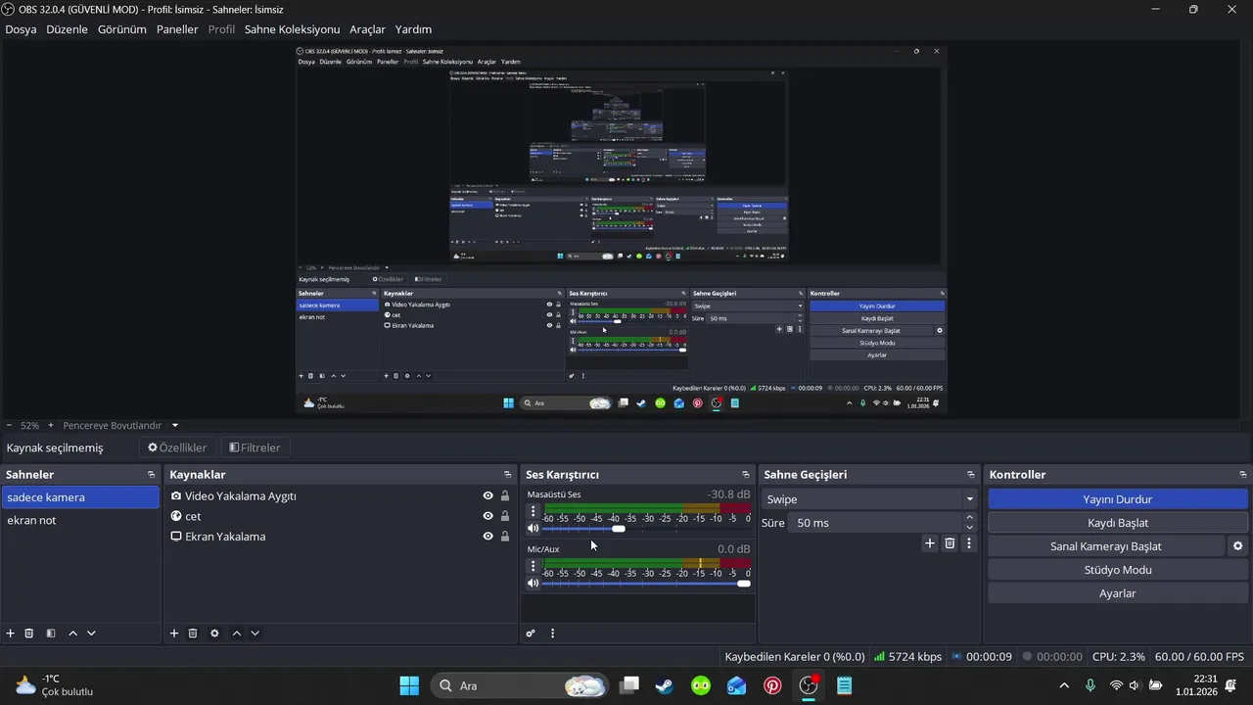
Task: Open Düzenle menu
Action: point(67,29)
